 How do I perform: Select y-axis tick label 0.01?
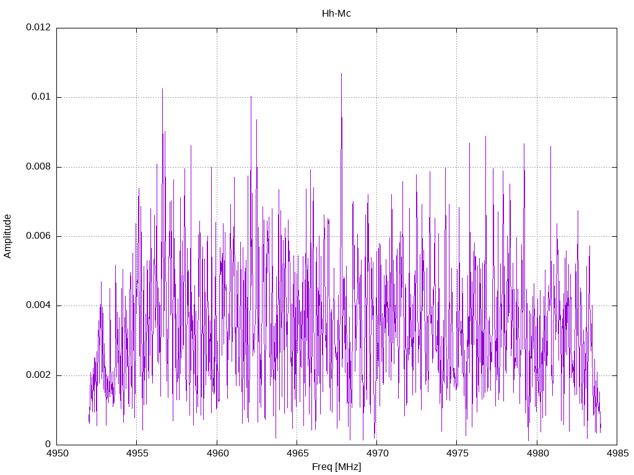point(41,97)
